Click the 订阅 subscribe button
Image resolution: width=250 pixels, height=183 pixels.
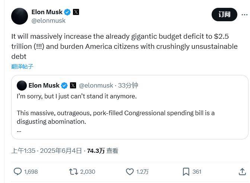(224, 15)
